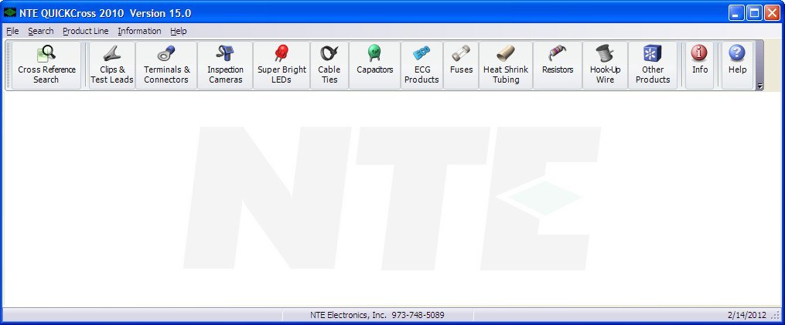Open the File menu
This screenshot has width=785, height=325.
(x=12, y=31)
